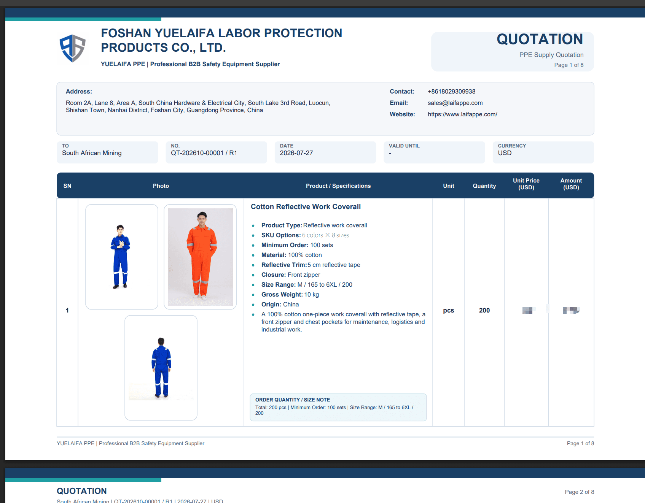Select the Closure: Front zipper line
The width and height of the screenshot is (645, 503).
click(x=291, y=275)
